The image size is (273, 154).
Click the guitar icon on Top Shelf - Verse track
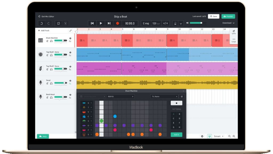(x=41, y=68)
